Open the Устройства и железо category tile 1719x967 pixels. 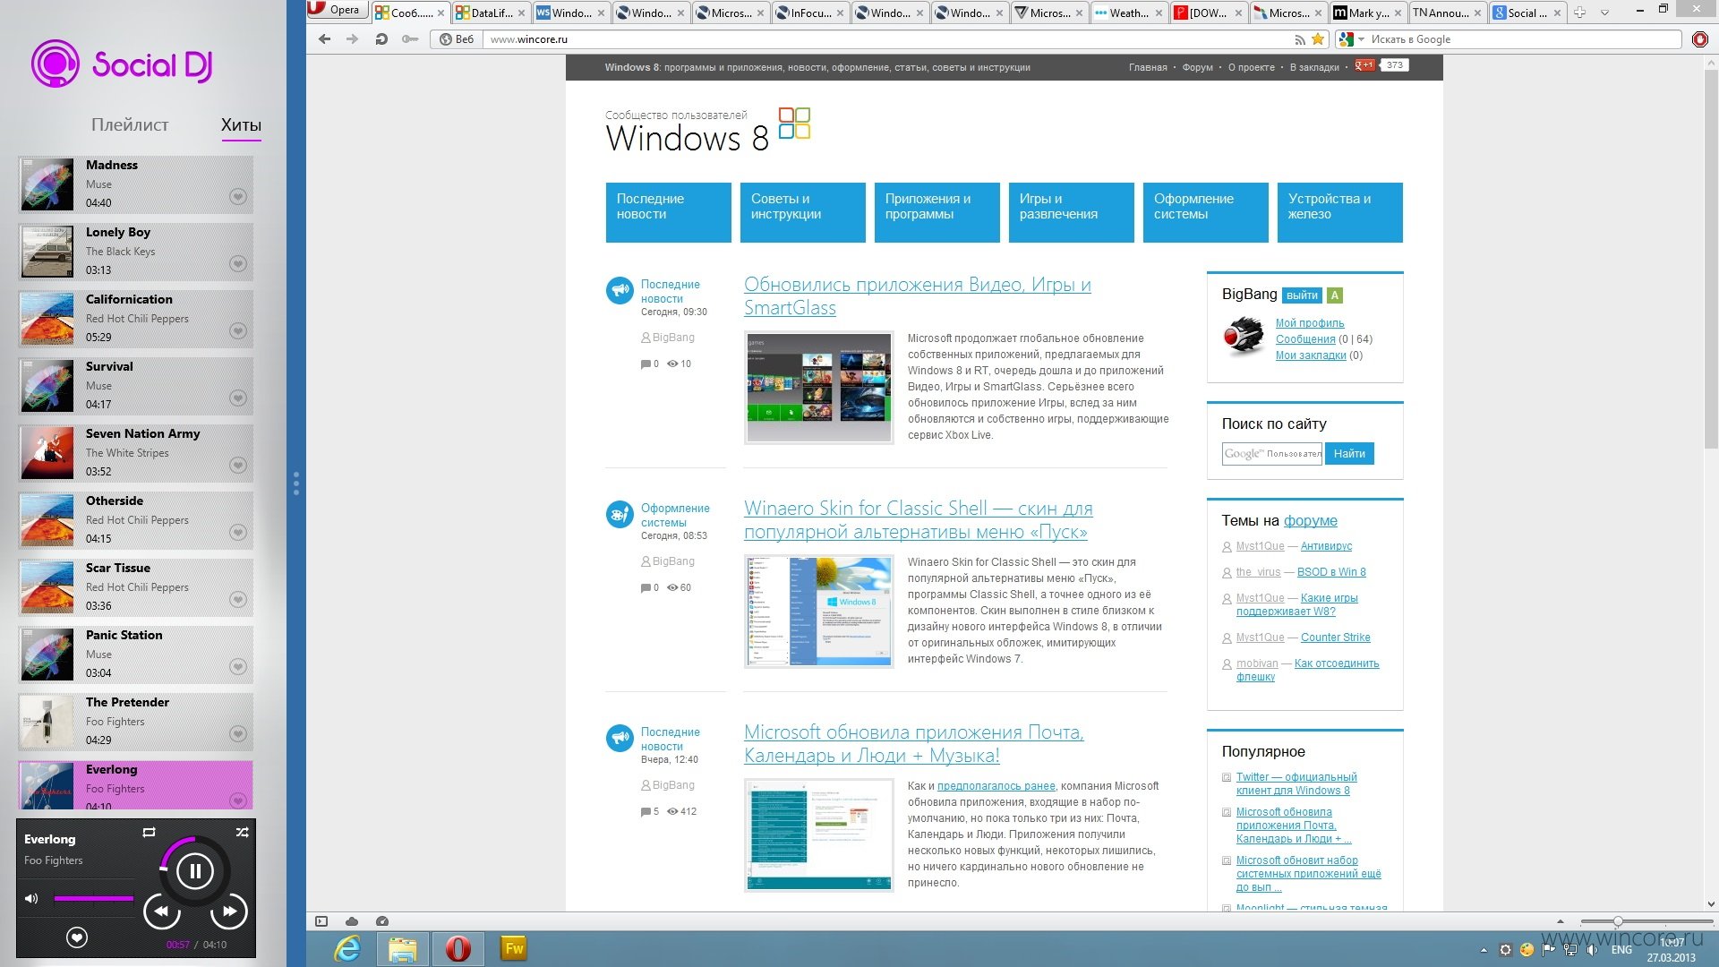[x=1340, y=212]
